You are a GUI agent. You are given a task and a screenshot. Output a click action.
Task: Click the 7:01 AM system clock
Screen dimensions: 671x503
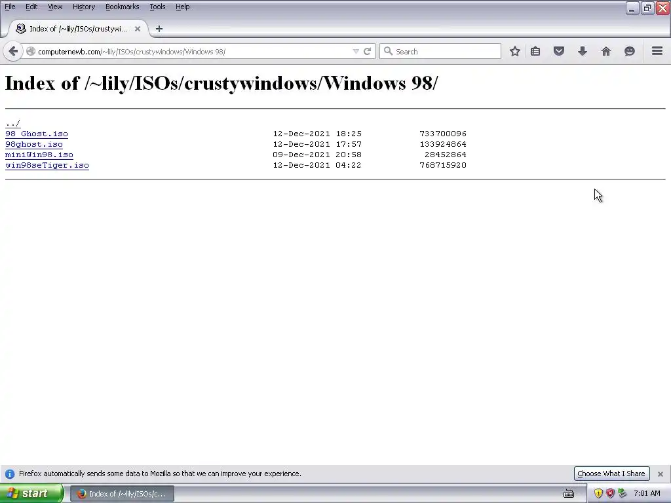click(x=647, y=493)
